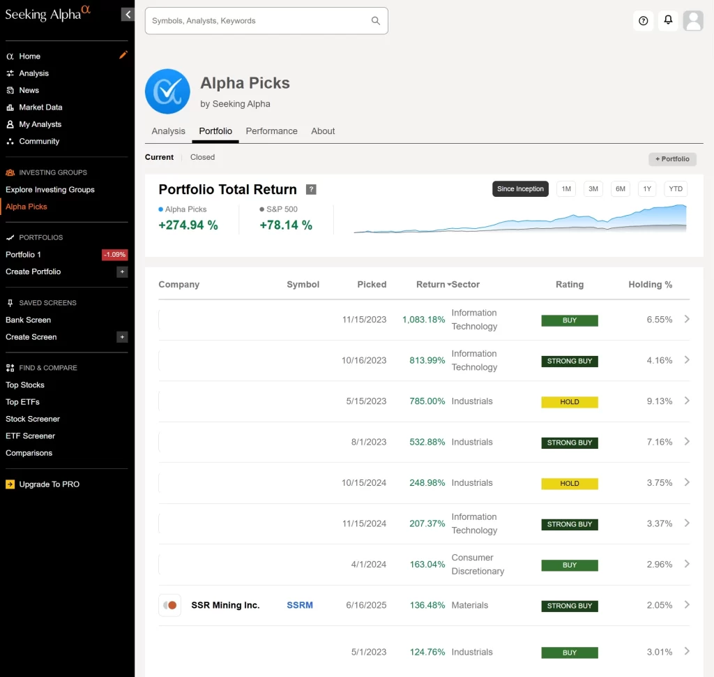This screenshot has width=714, height=677.
Task: Open the SSRM symbol link
Action: pyautogui.click(x=300, y=605)
